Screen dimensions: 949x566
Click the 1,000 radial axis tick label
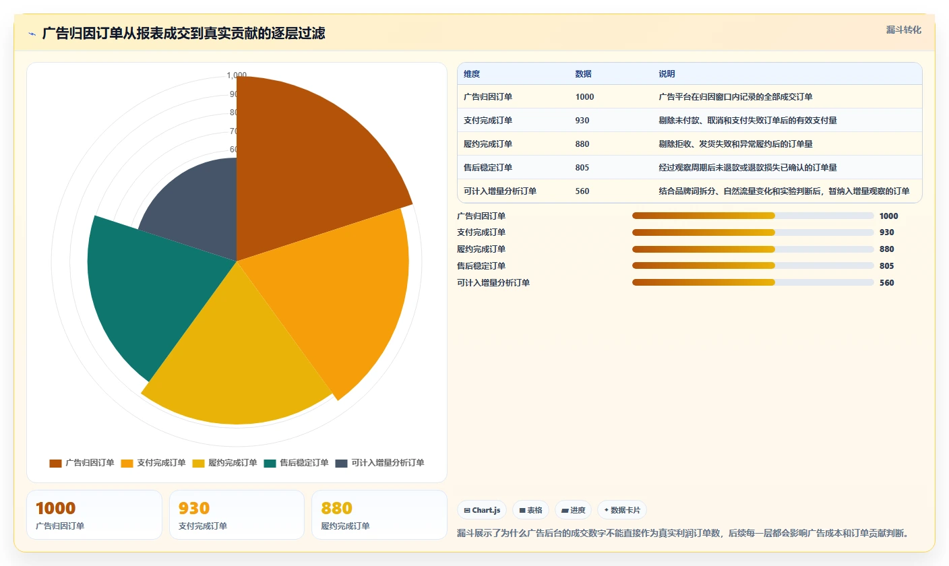[237, 75]
